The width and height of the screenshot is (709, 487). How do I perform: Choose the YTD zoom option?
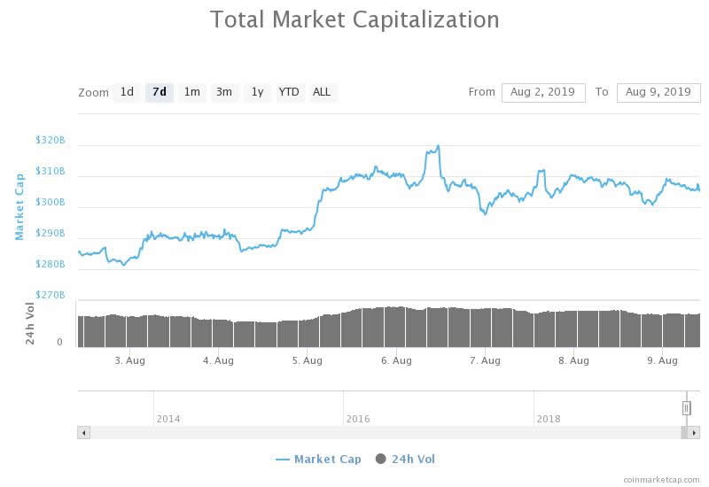tap(289, 92)
